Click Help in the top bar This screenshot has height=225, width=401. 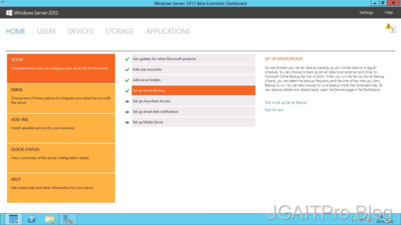pos(388,12)
